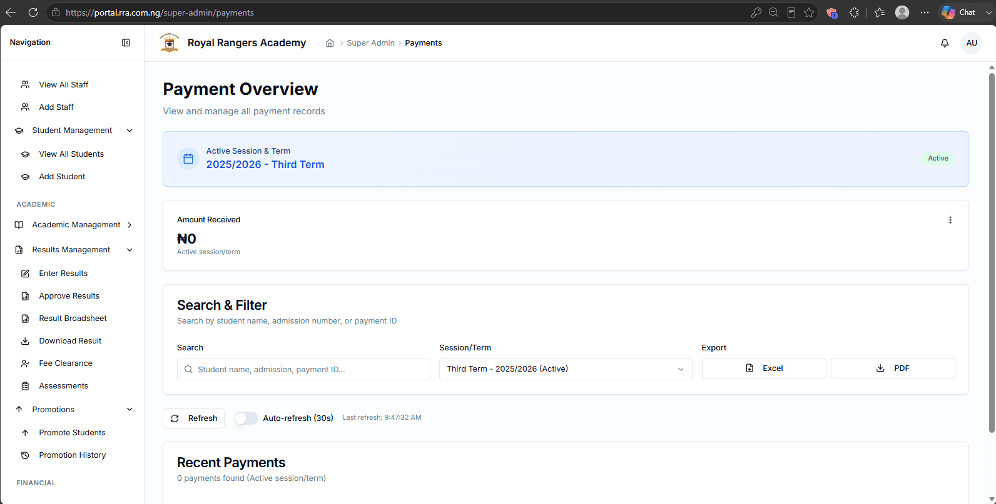Expand the Academic Management section

pyautogui.click(x=130, y=225)
